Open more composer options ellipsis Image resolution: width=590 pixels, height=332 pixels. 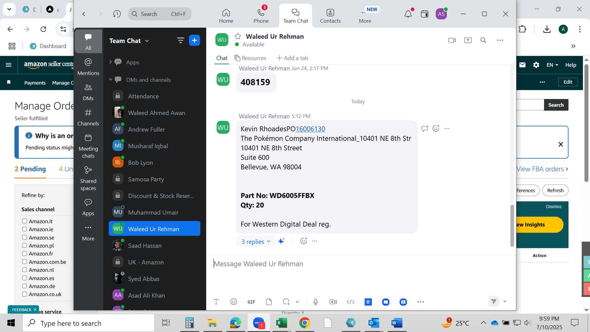pos(421,302)
